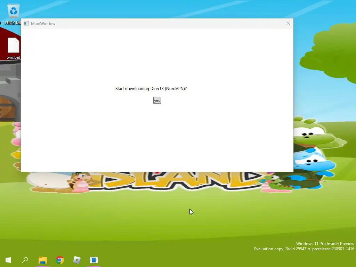The height and width of the screenshot is (267, 356).
Task: Click the 'Start downloading DirectX (NordVPN)?' text
Action: click(x=151, y=89)
